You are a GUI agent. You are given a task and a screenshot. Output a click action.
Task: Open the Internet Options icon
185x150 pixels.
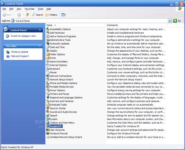point(48,65)
